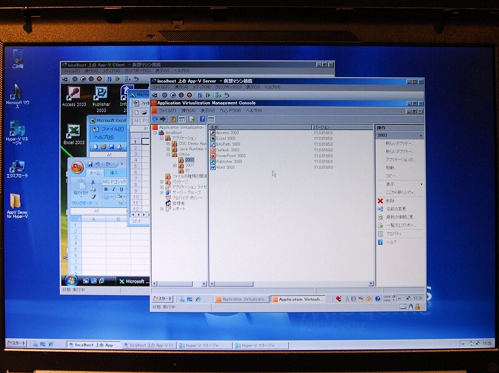The height and width of the screenshot is (373, 499).
Task: Click Access 2003 shortcut on client desktop
Action: click(x=74, y=97)
